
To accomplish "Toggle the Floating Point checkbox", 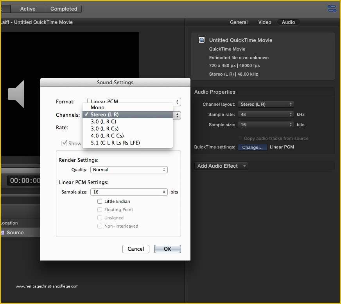I will 100,210.
